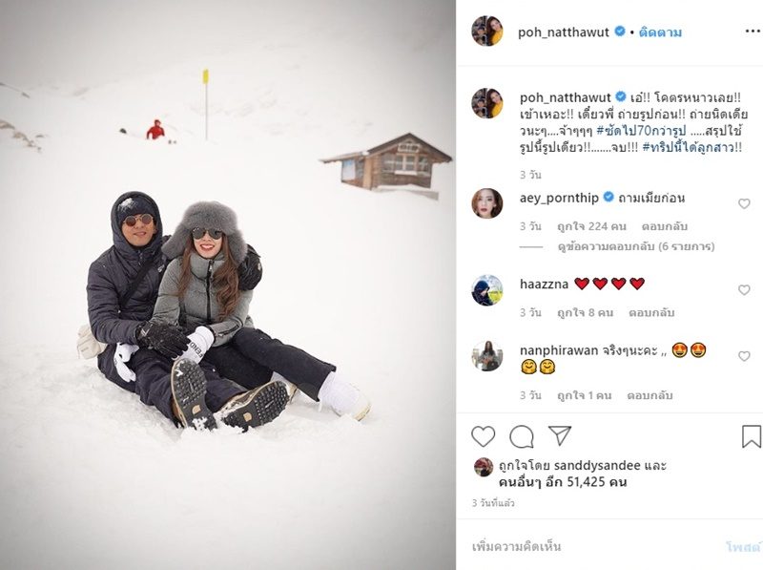763x570 pixels.
Task: Like haazzna's comment heart
Action: point(744,290)
